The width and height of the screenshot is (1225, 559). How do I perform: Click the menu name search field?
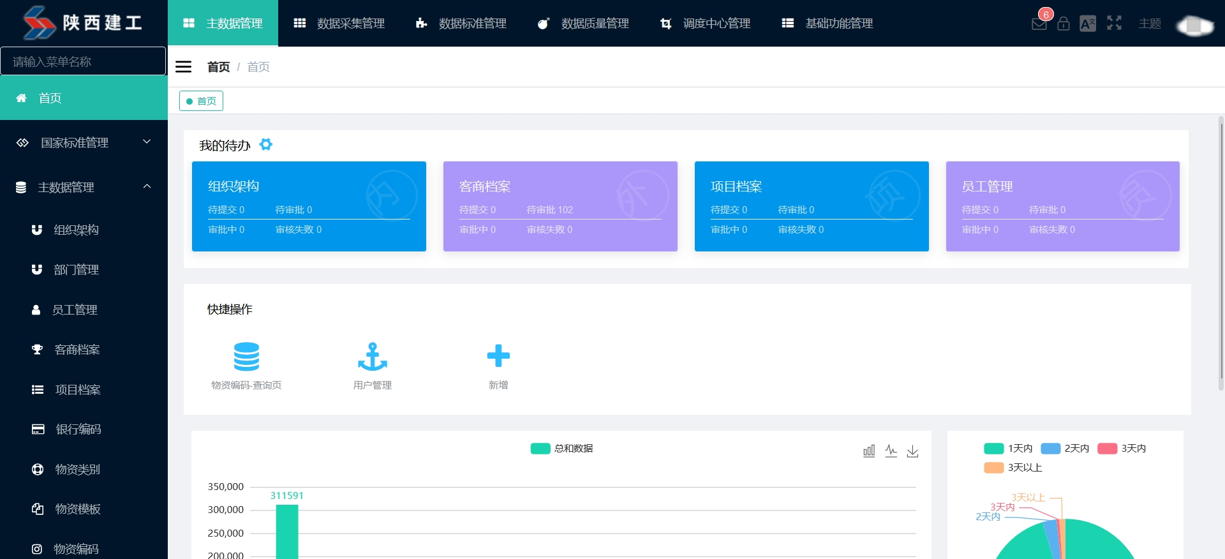click(x=83, y=61)
